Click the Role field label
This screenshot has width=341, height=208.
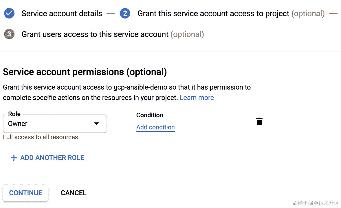click(x=14, y=114)
